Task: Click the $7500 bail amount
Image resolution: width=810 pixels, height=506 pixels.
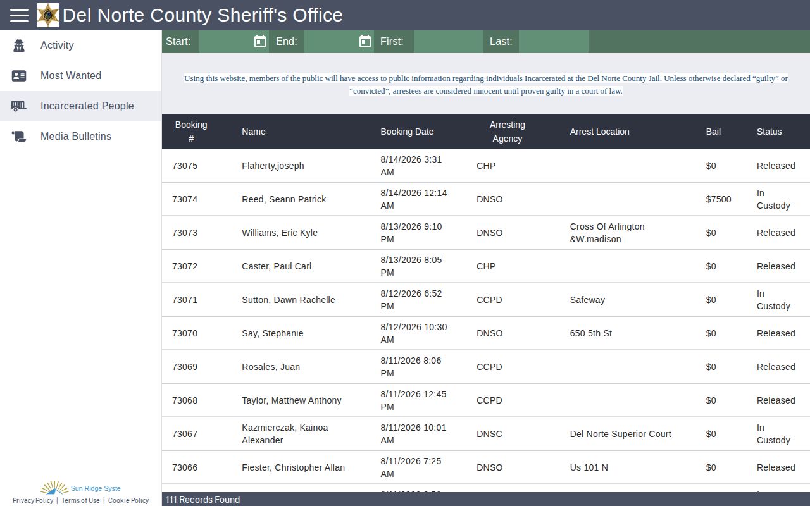Action: [719, 199]
